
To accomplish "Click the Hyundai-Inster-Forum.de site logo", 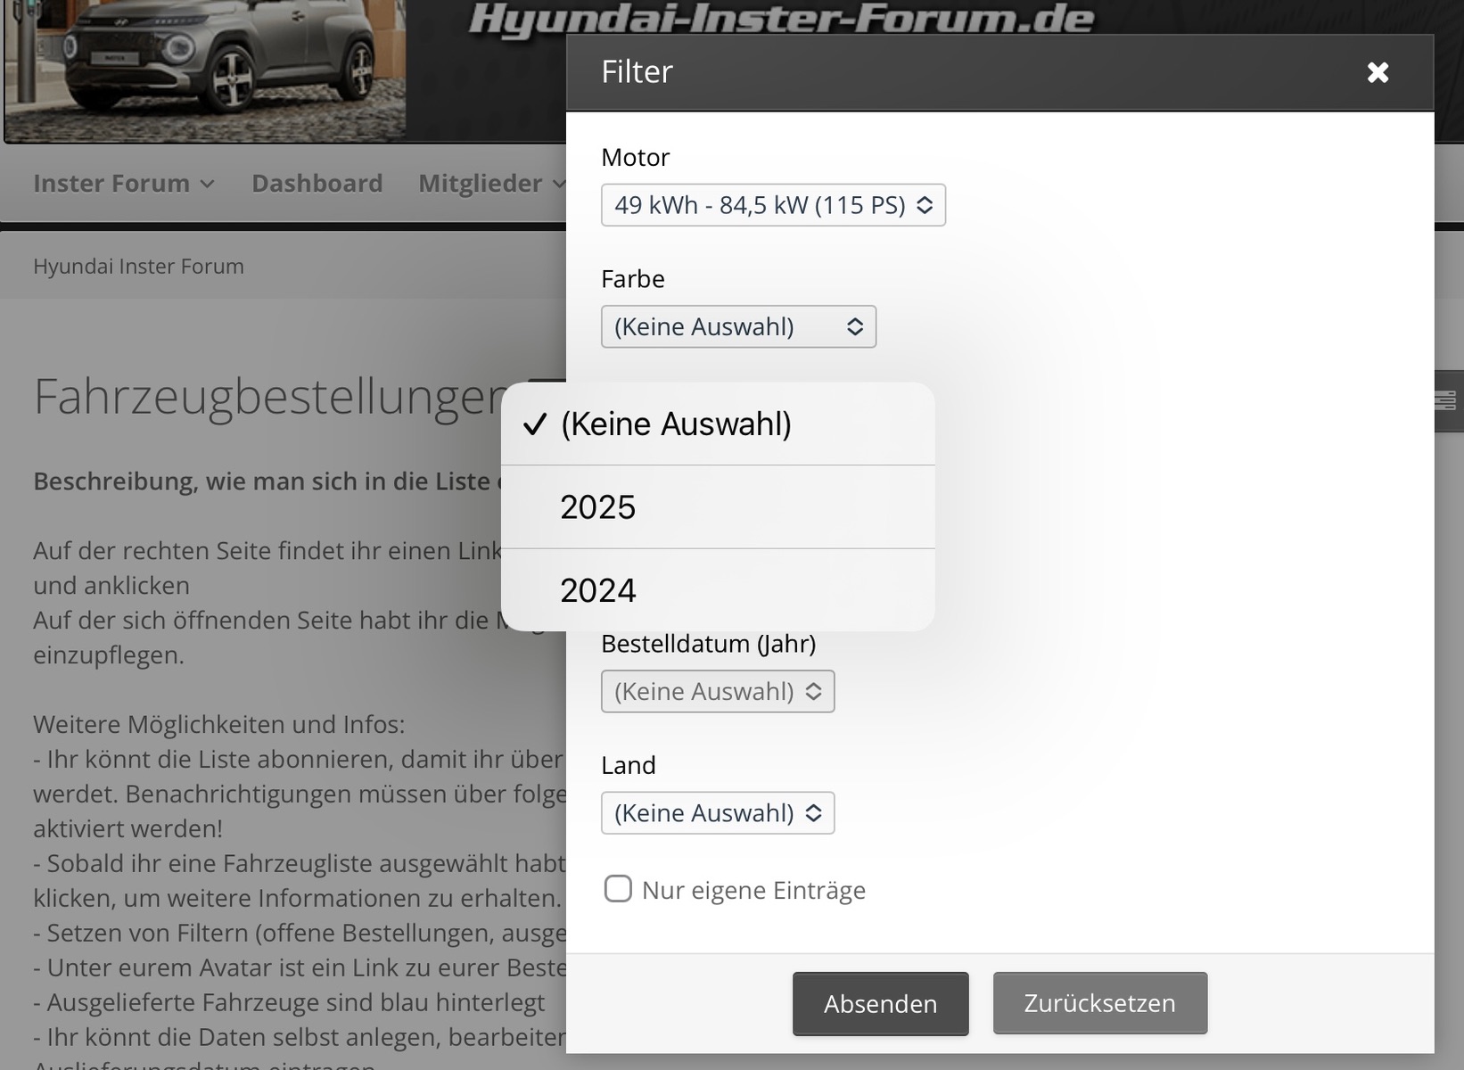I will coord(780,18).
